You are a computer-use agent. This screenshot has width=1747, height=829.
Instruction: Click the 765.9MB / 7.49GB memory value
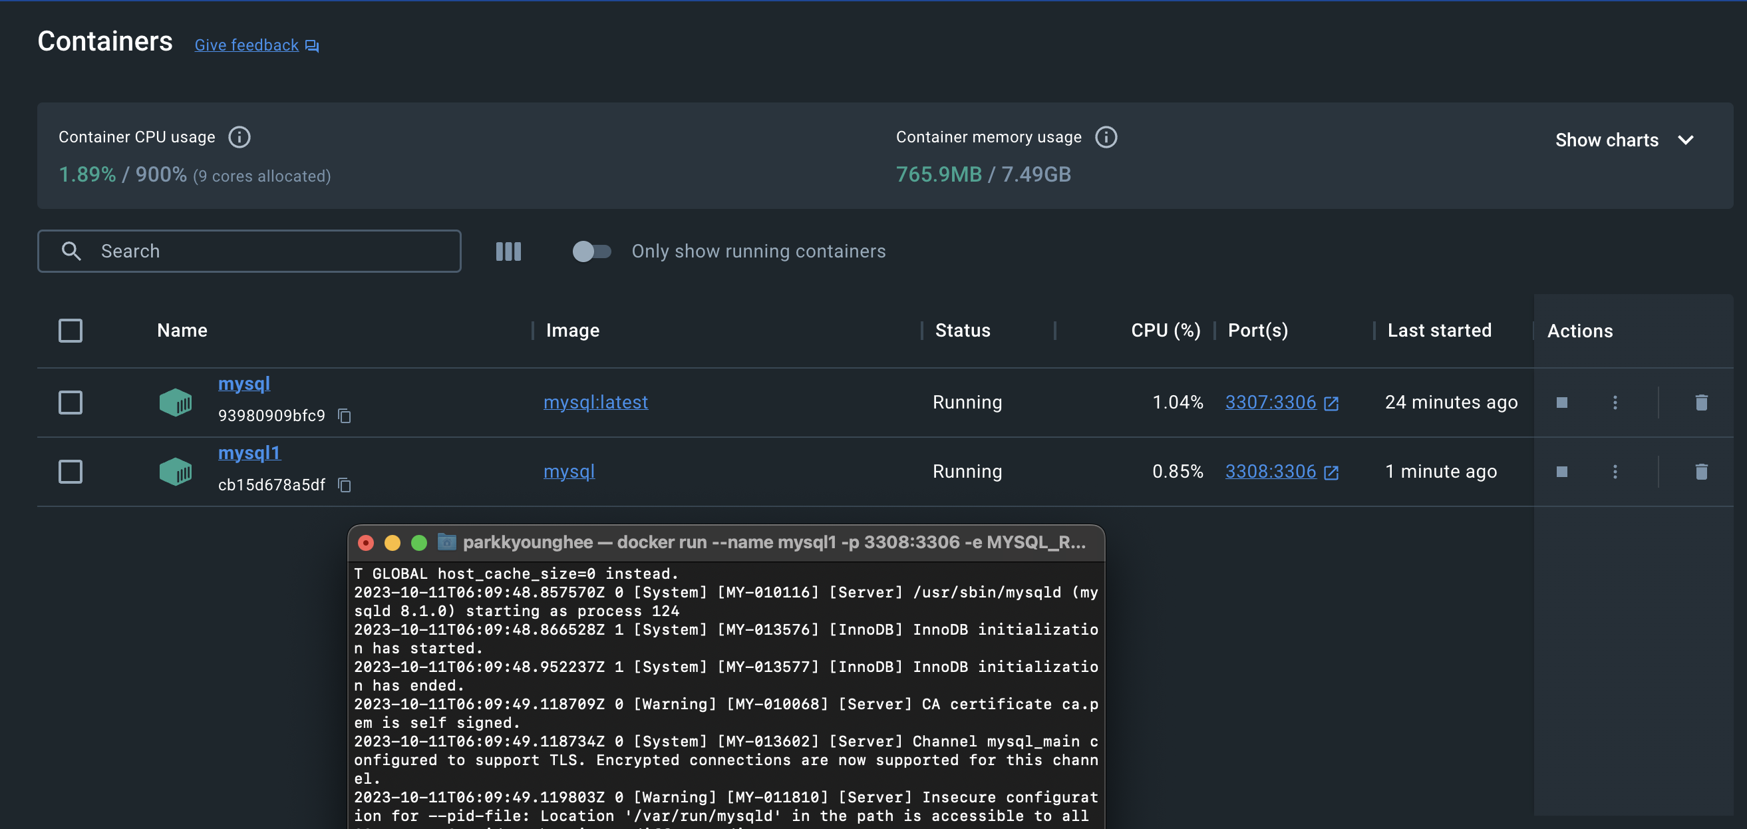[x=983, y=174]
